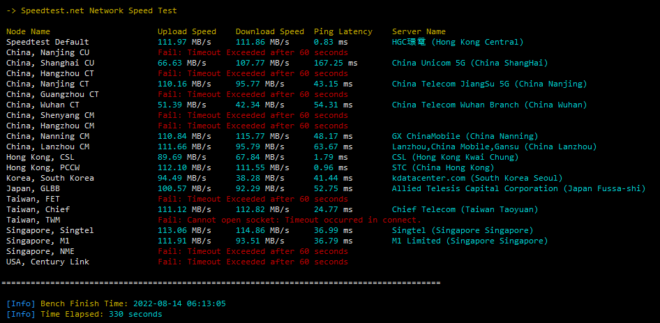
Task: Click the 'China, Nanjing CU' node
Action: tap(47, 52)
